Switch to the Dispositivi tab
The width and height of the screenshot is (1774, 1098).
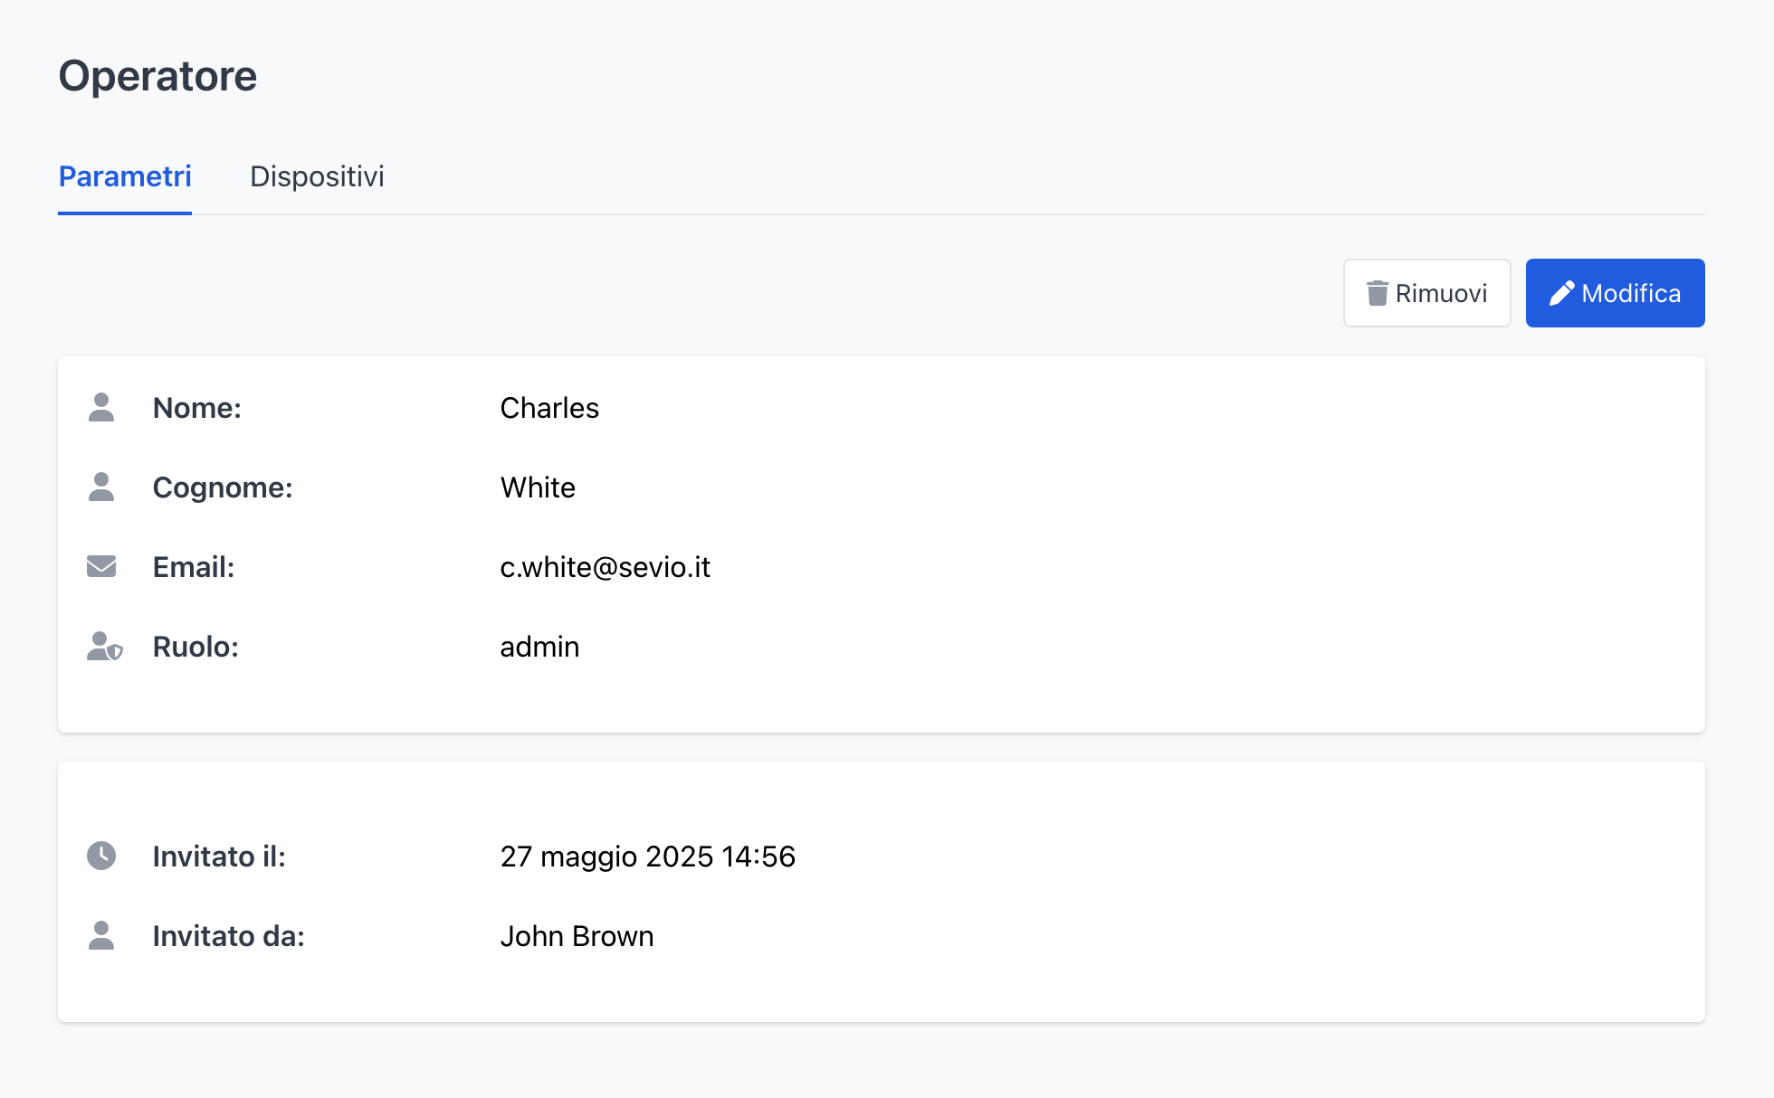pyautogui.click(x=317, y=176)
